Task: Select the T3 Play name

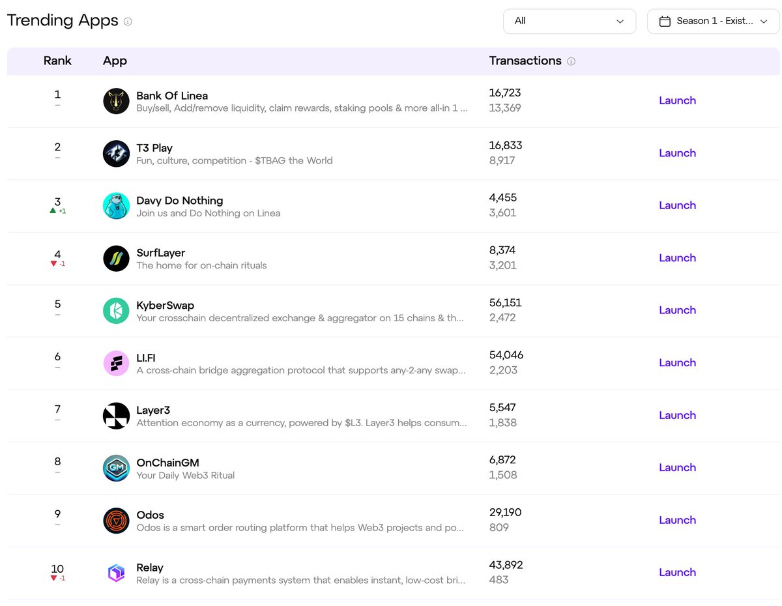Action: tap(154, 148)
